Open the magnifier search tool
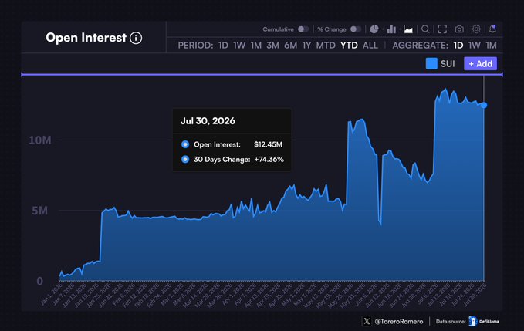 [x=425, y=29]
